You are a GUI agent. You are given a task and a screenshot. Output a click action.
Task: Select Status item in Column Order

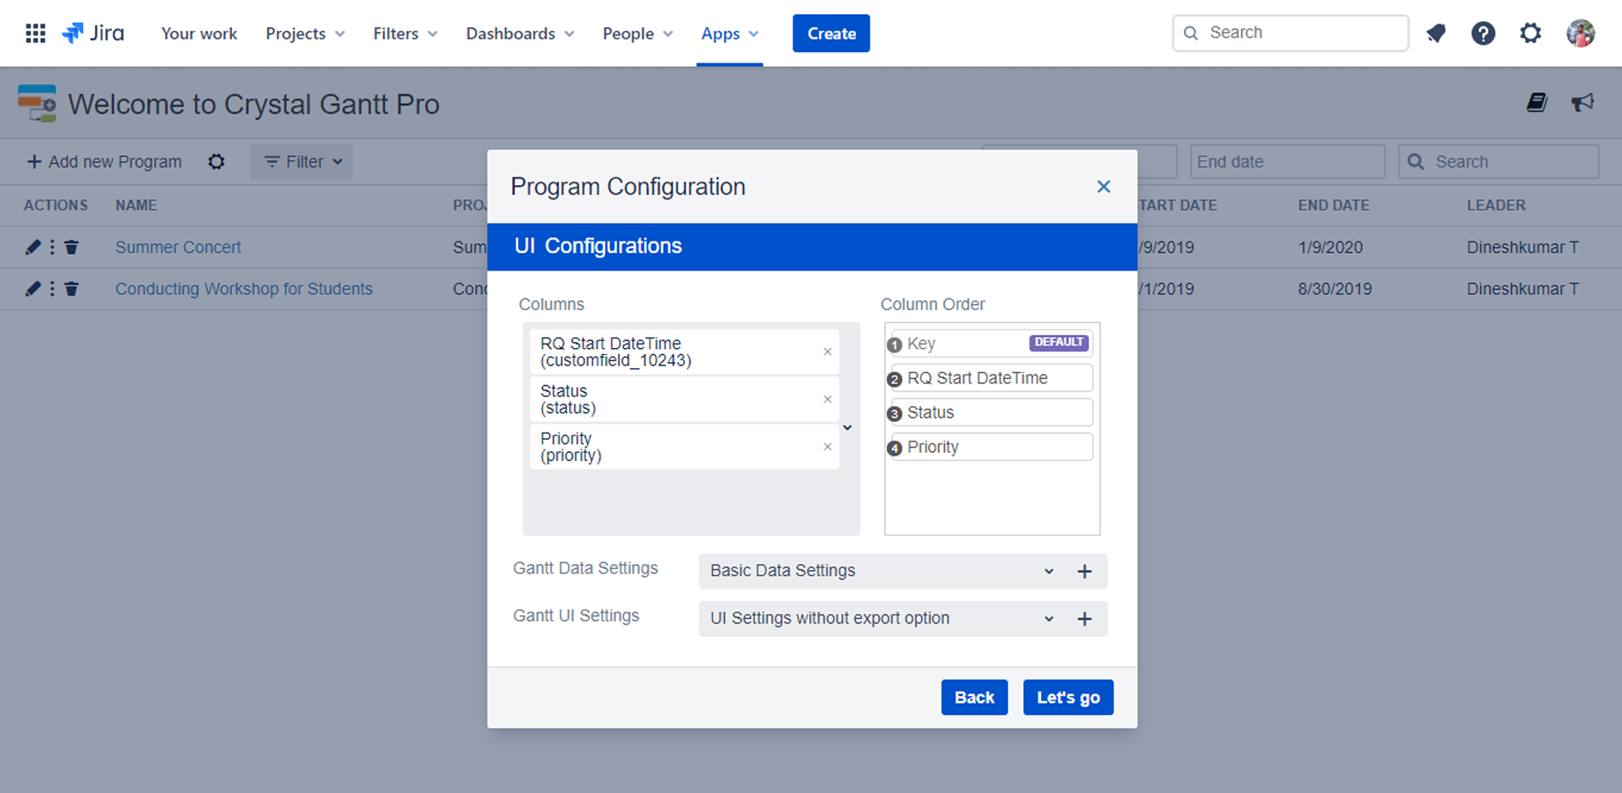tap(992, 412)
